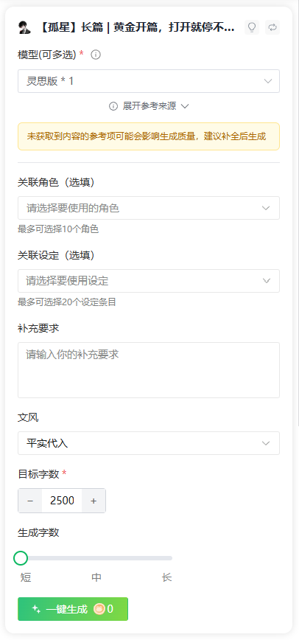Open the 灵思版 * 1 model dropdown
This screenshot has height=640, width=299.
(149, 81)
